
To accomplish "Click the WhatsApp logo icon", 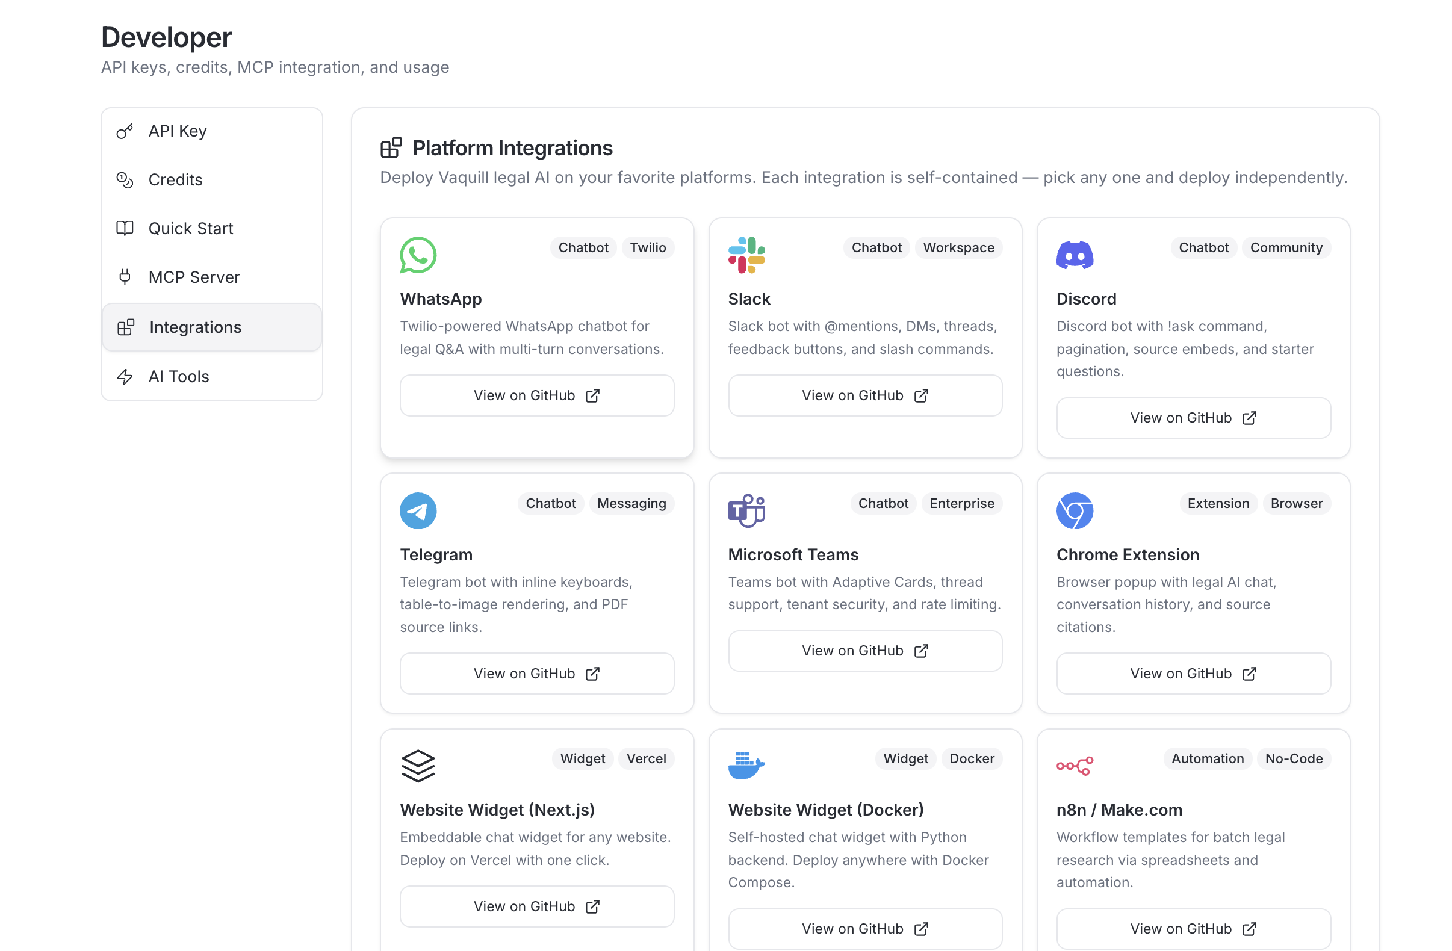I will point(418,255).
